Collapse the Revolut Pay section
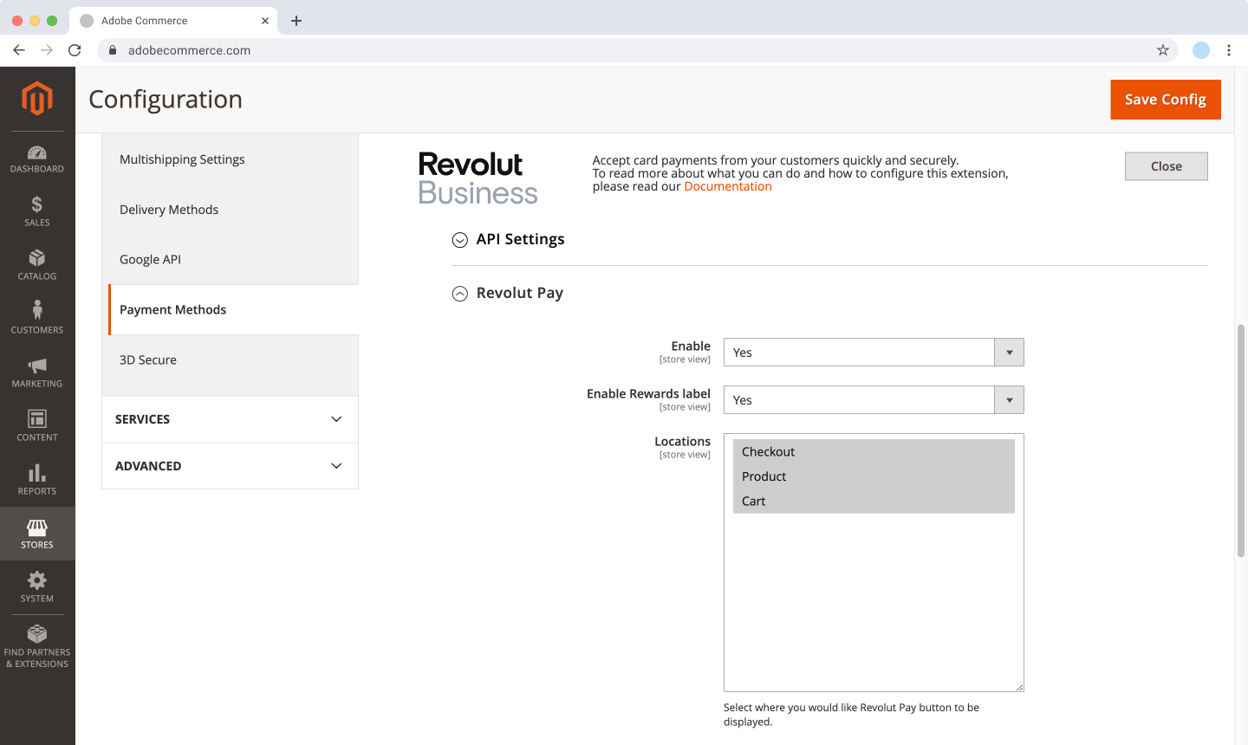 click(x=508, y=293)
